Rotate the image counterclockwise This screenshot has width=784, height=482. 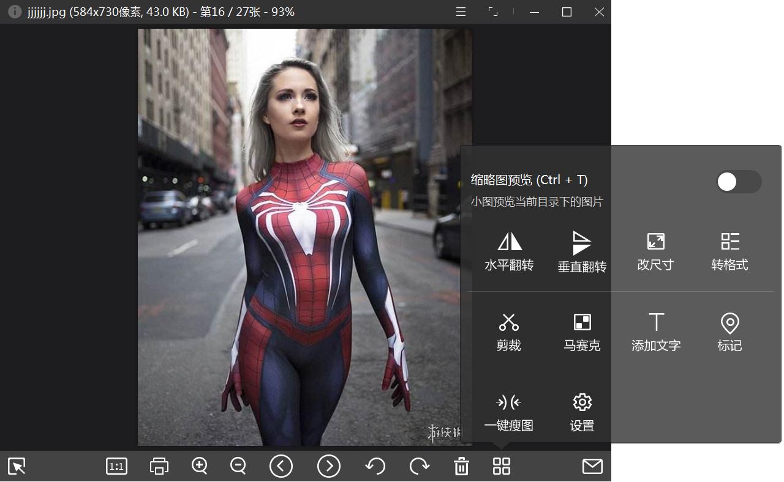(375, 467)
